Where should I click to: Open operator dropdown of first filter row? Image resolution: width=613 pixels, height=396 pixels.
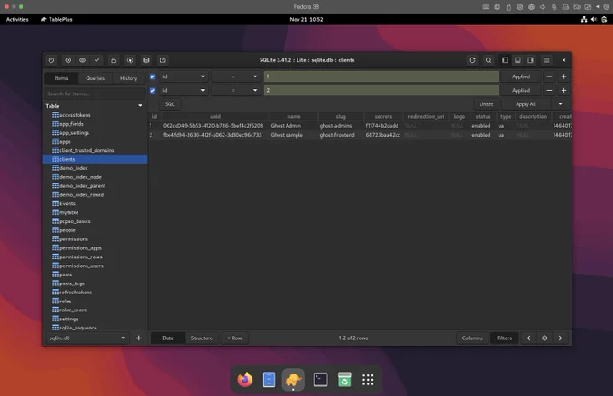[236, 76]
